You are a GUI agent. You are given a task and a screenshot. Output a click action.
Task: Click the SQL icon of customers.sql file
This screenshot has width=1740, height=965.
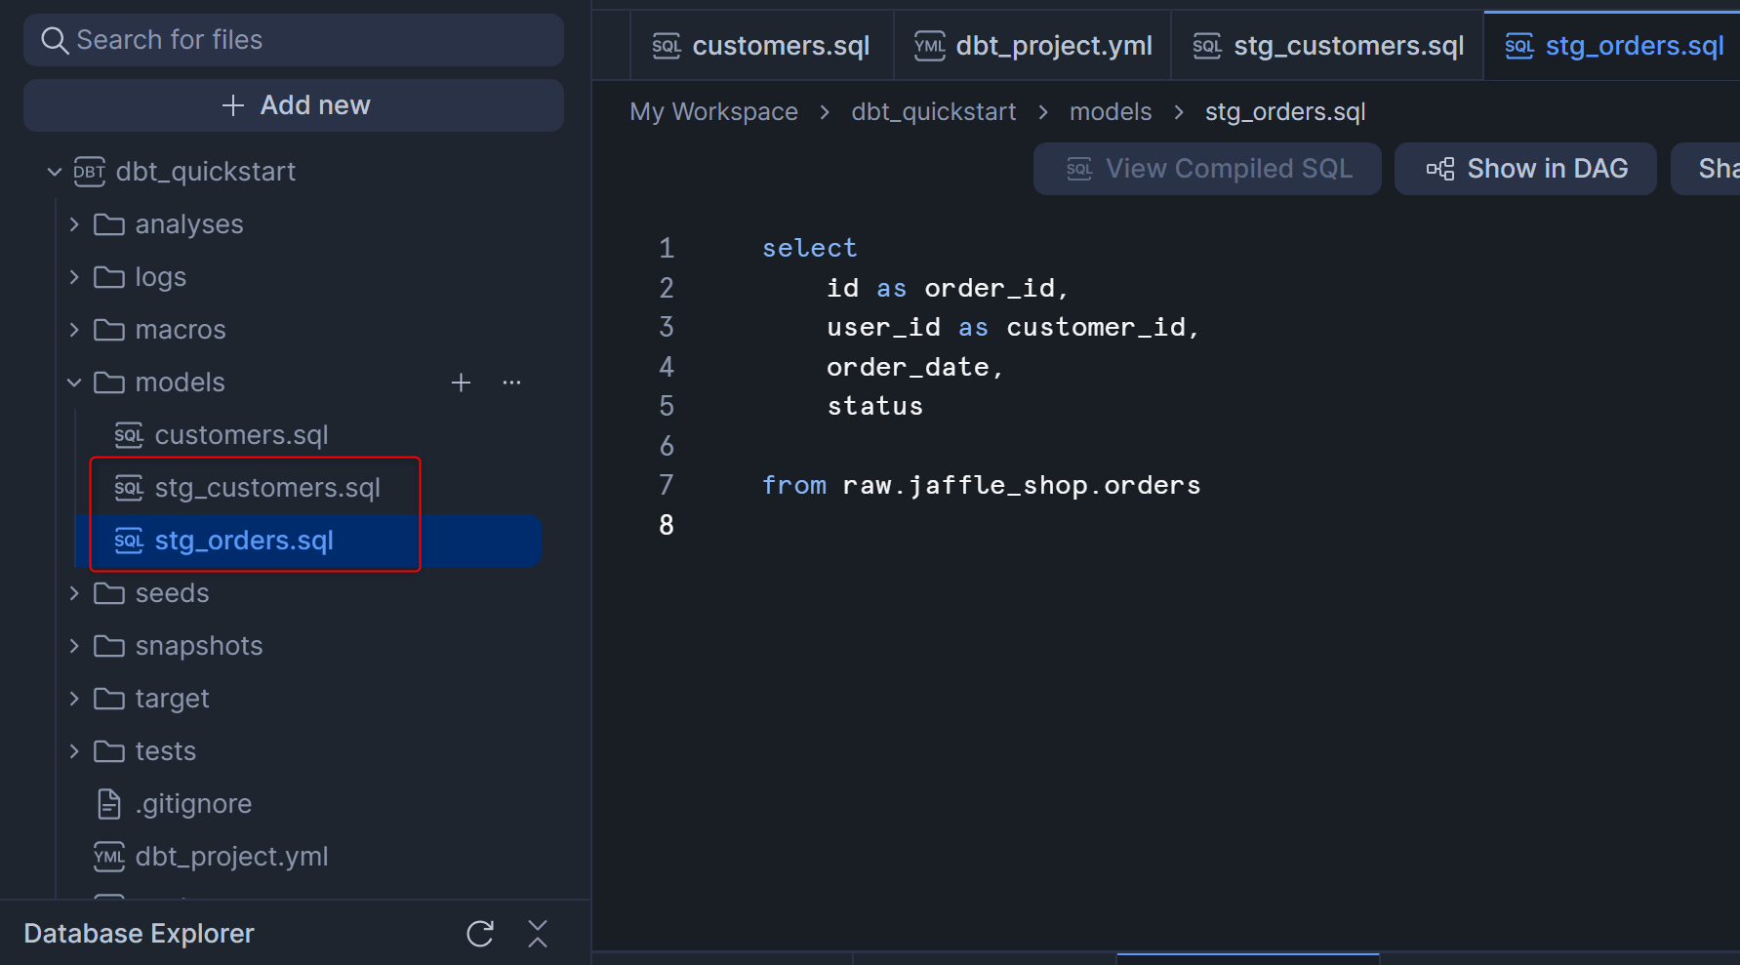129,435
